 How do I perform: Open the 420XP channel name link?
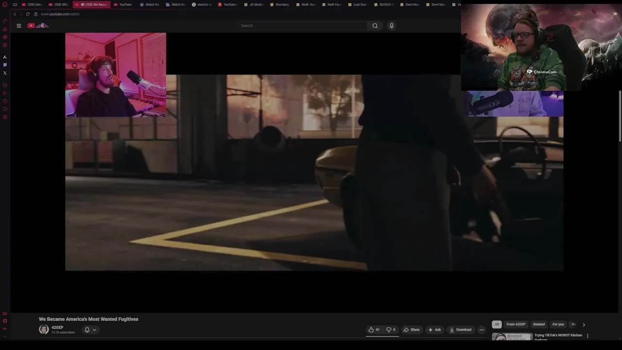(x=57, y=328)
